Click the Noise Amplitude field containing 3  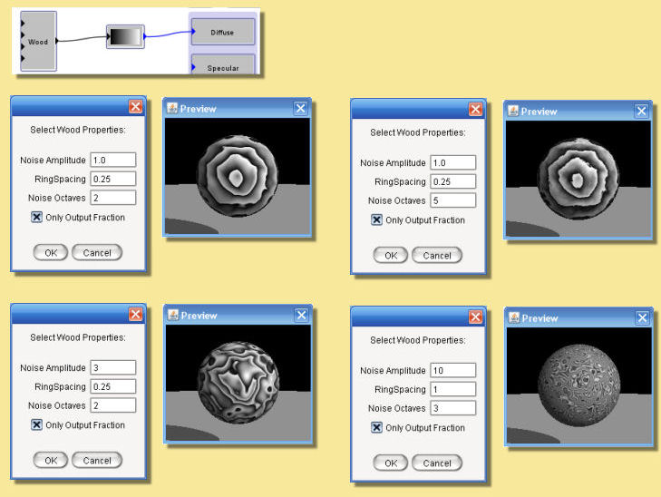pyautogui.click(x=113, y=368)
